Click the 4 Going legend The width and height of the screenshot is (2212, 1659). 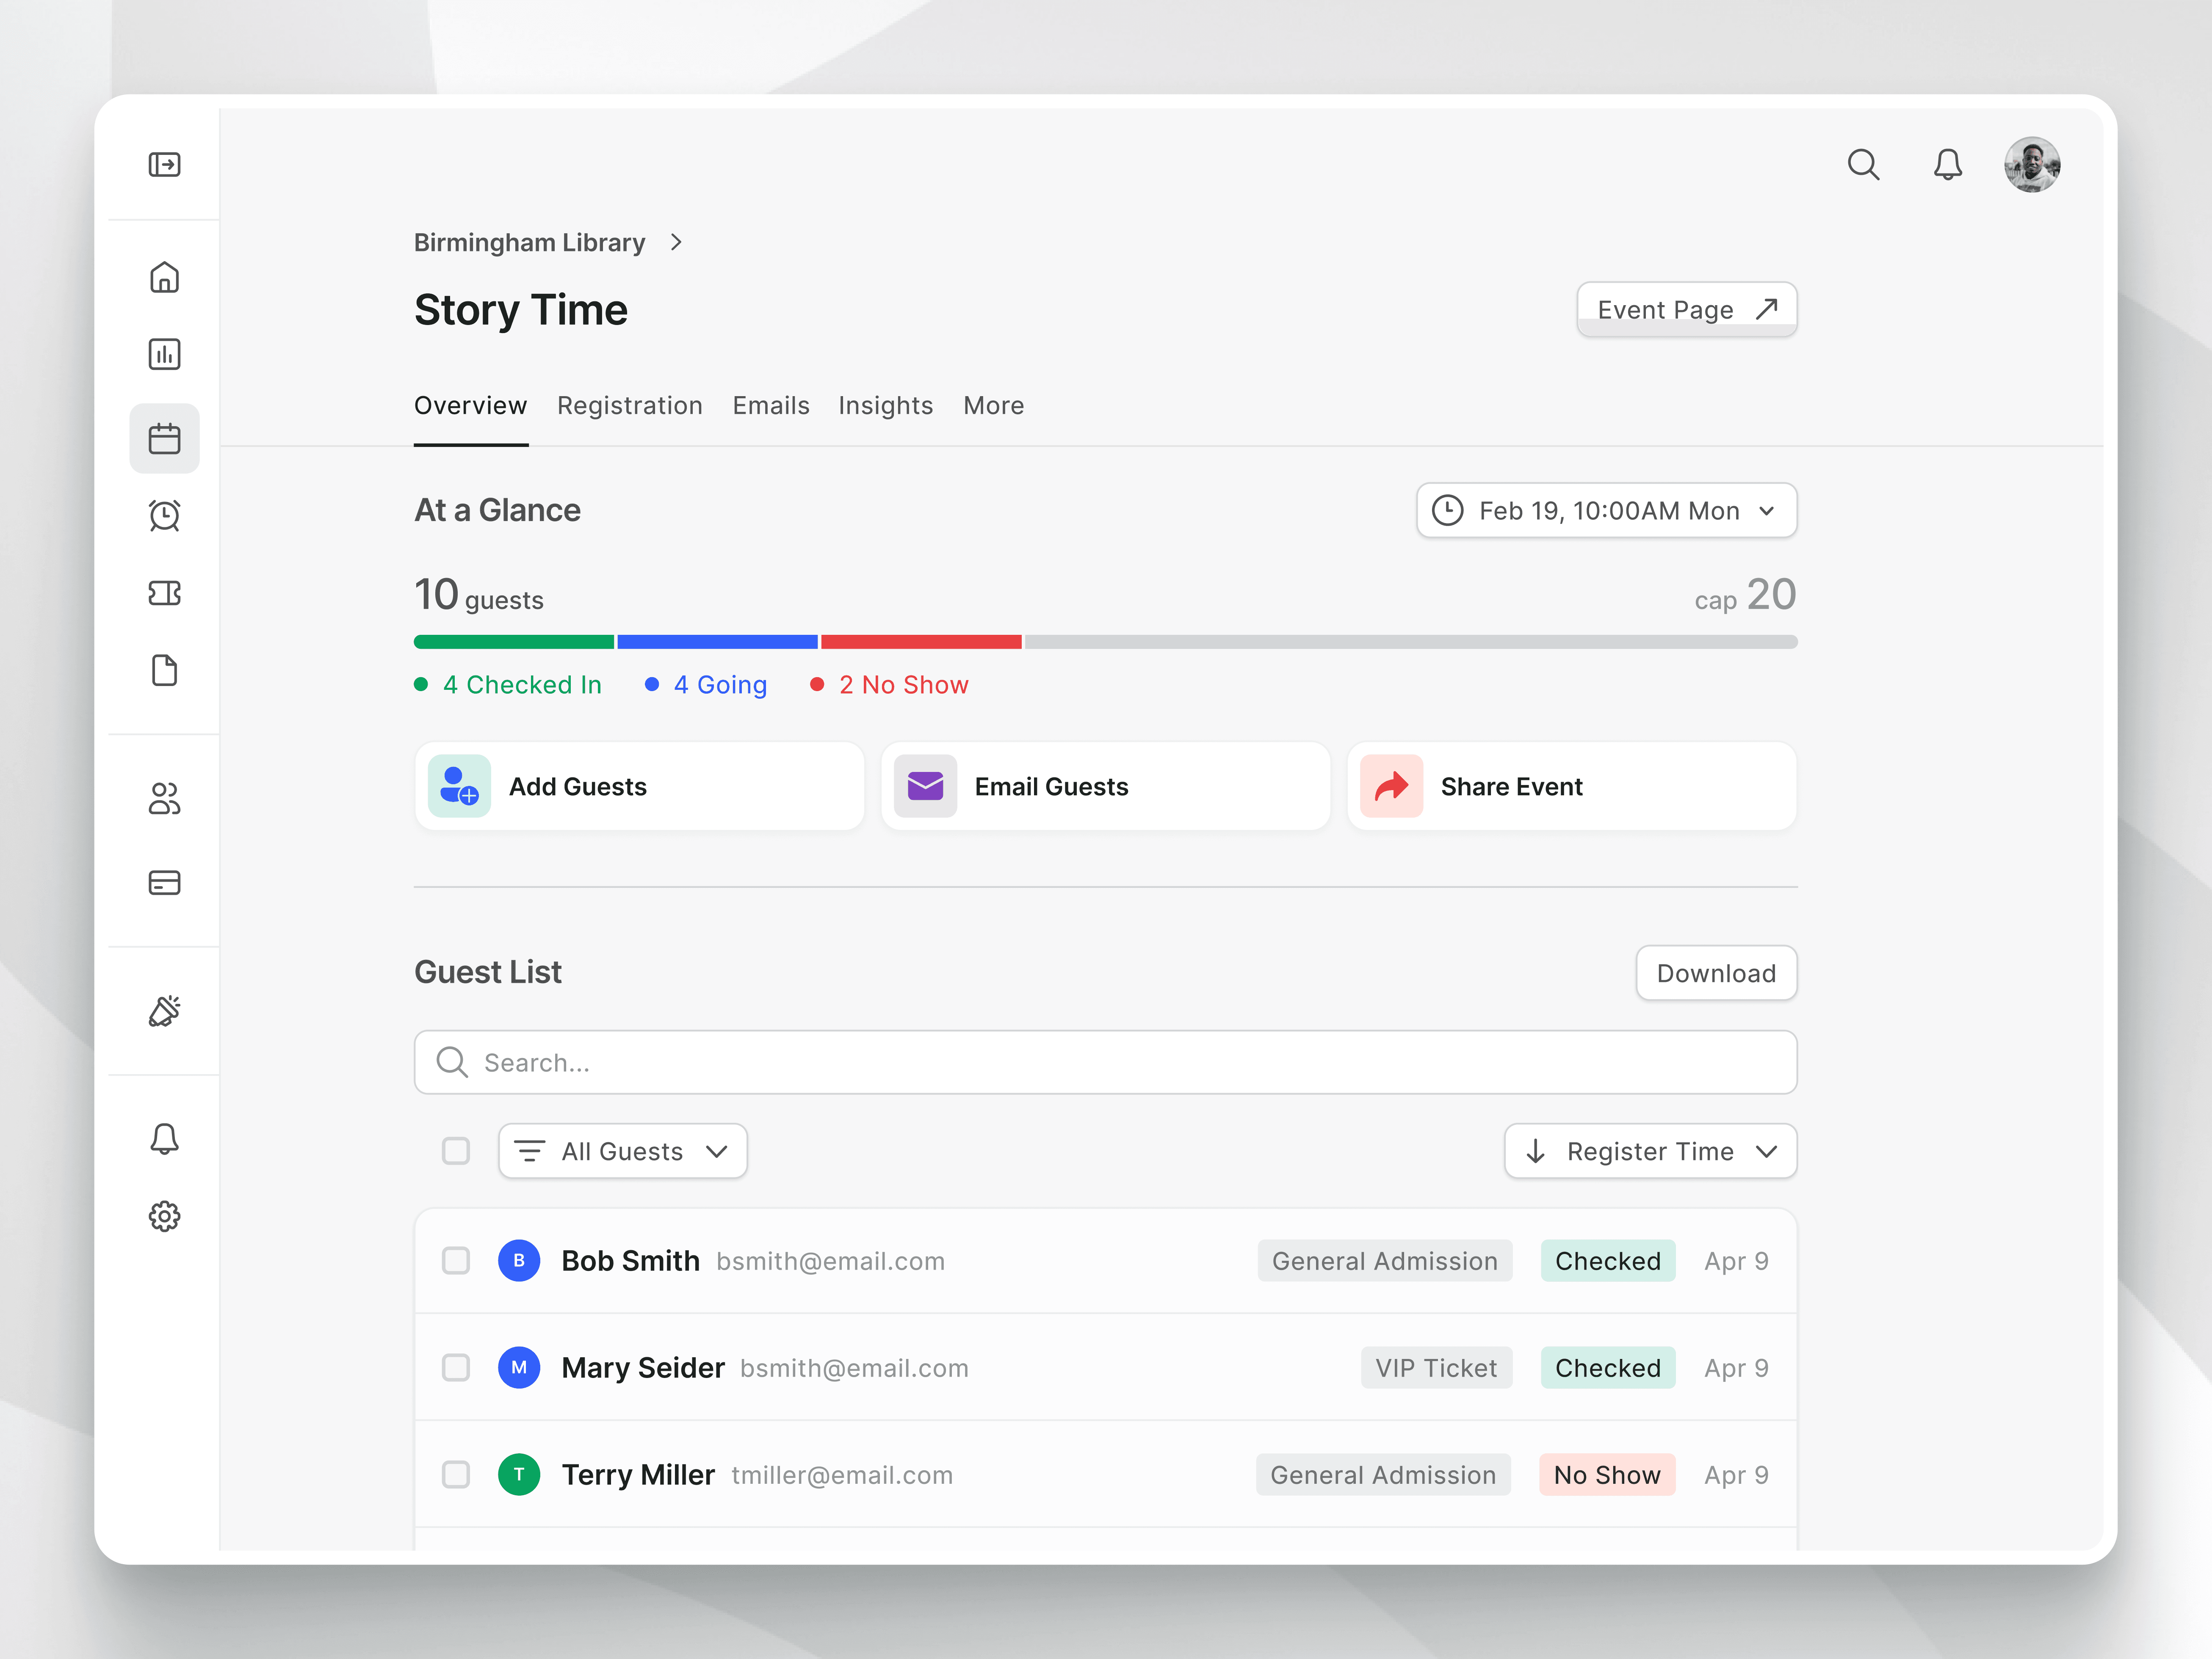click(706, 685)
